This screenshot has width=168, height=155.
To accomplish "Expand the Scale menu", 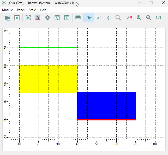I will 32,10.
